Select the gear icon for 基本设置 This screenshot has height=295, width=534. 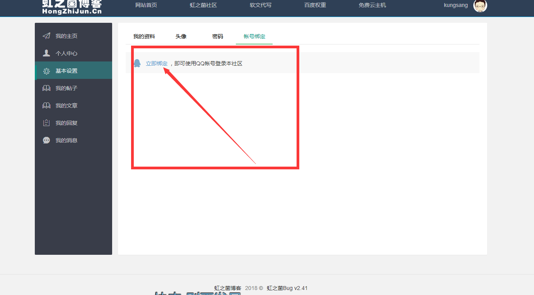coord(46,71)
